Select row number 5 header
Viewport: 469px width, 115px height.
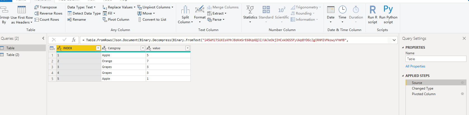(52, 79)
